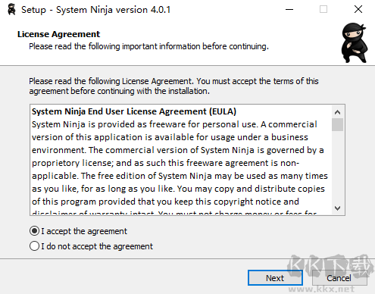
Task: Click the EULA scrollbar down arrow
Action: [x=337, y=208]
